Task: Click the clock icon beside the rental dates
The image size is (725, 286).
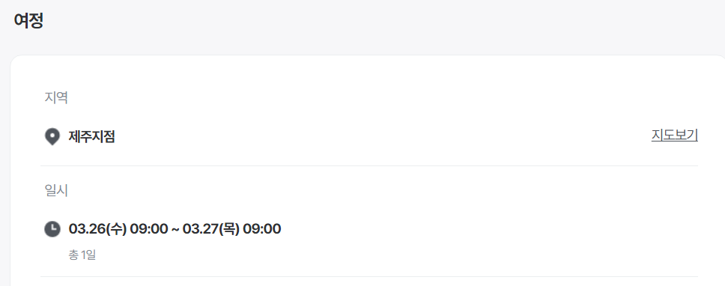Action: tap(52, 228)
